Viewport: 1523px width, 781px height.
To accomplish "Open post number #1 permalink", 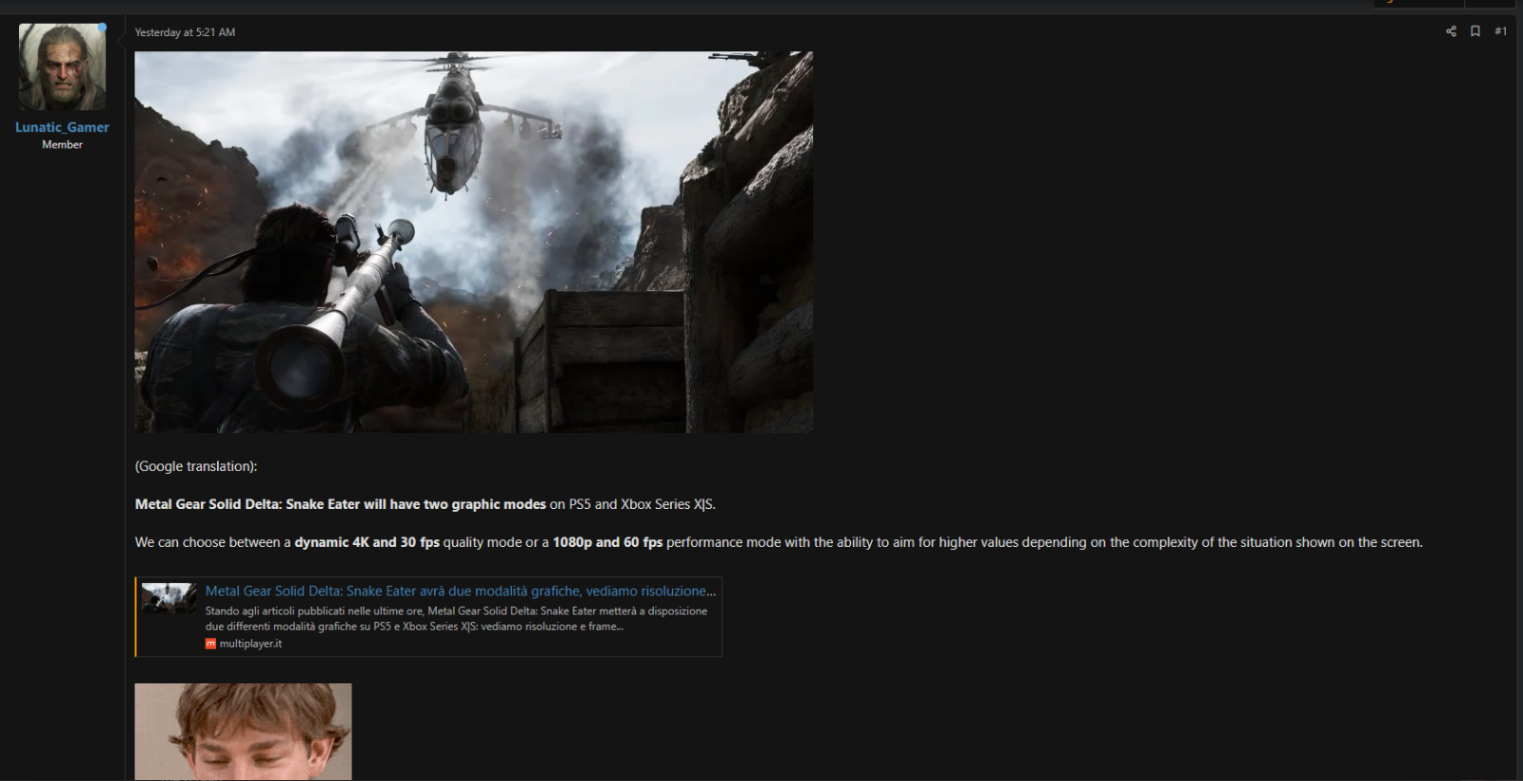I will click(x=1501, y=31).
